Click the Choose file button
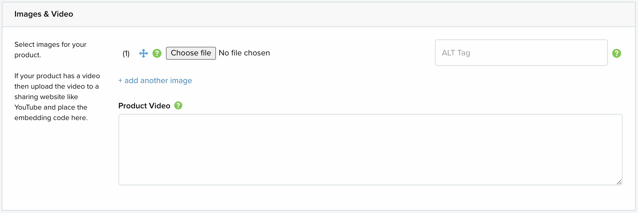The height and width of the screenshot is (213, 638). click(x=191, y=53)
